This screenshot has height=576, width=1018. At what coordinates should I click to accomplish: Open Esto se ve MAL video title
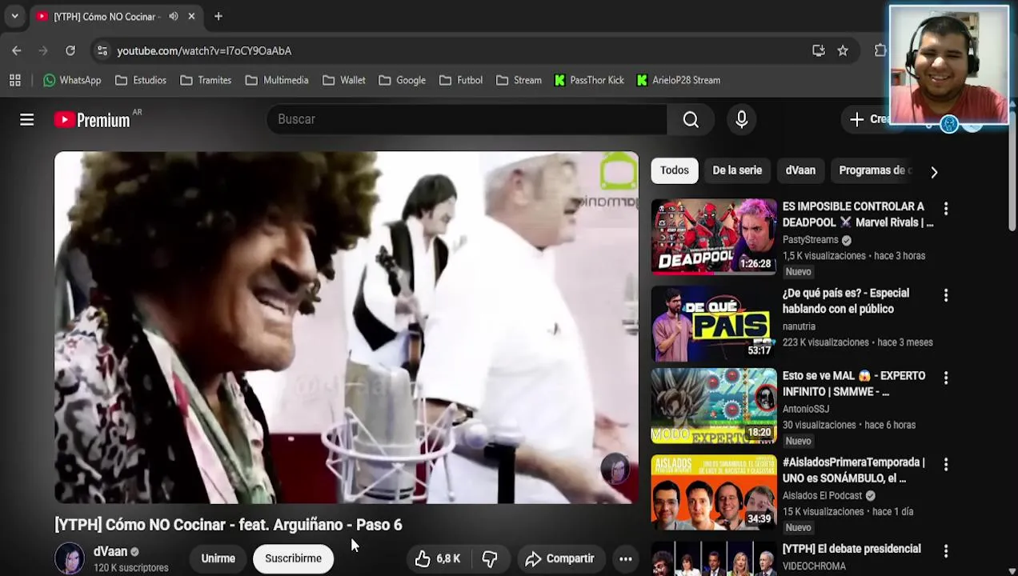tap(854, 383)
